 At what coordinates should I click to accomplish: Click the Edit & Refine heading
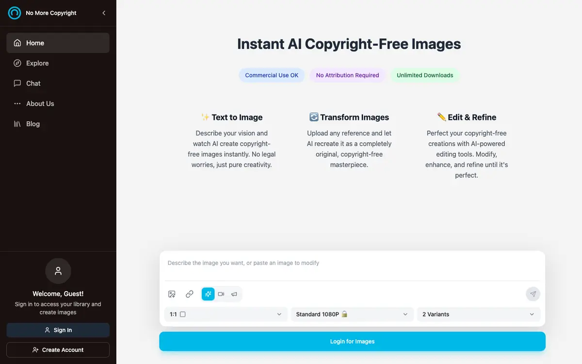coord(467,117)
